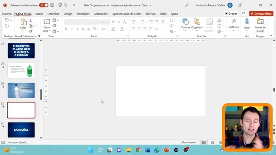This screenshot has height=155, width=276.
Task: Click the increase indent icon
Action: click(x=157, y=22)
